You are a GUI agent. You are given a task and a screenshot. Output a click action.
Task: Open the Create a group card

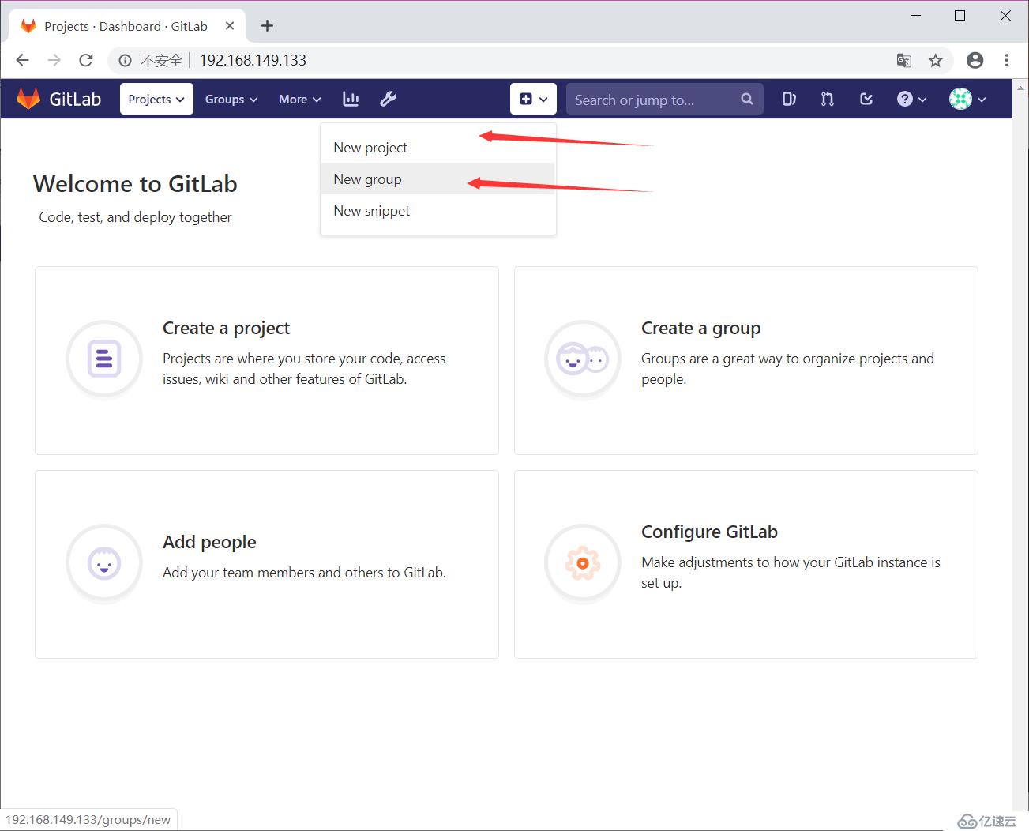click(x=746, y=360)
